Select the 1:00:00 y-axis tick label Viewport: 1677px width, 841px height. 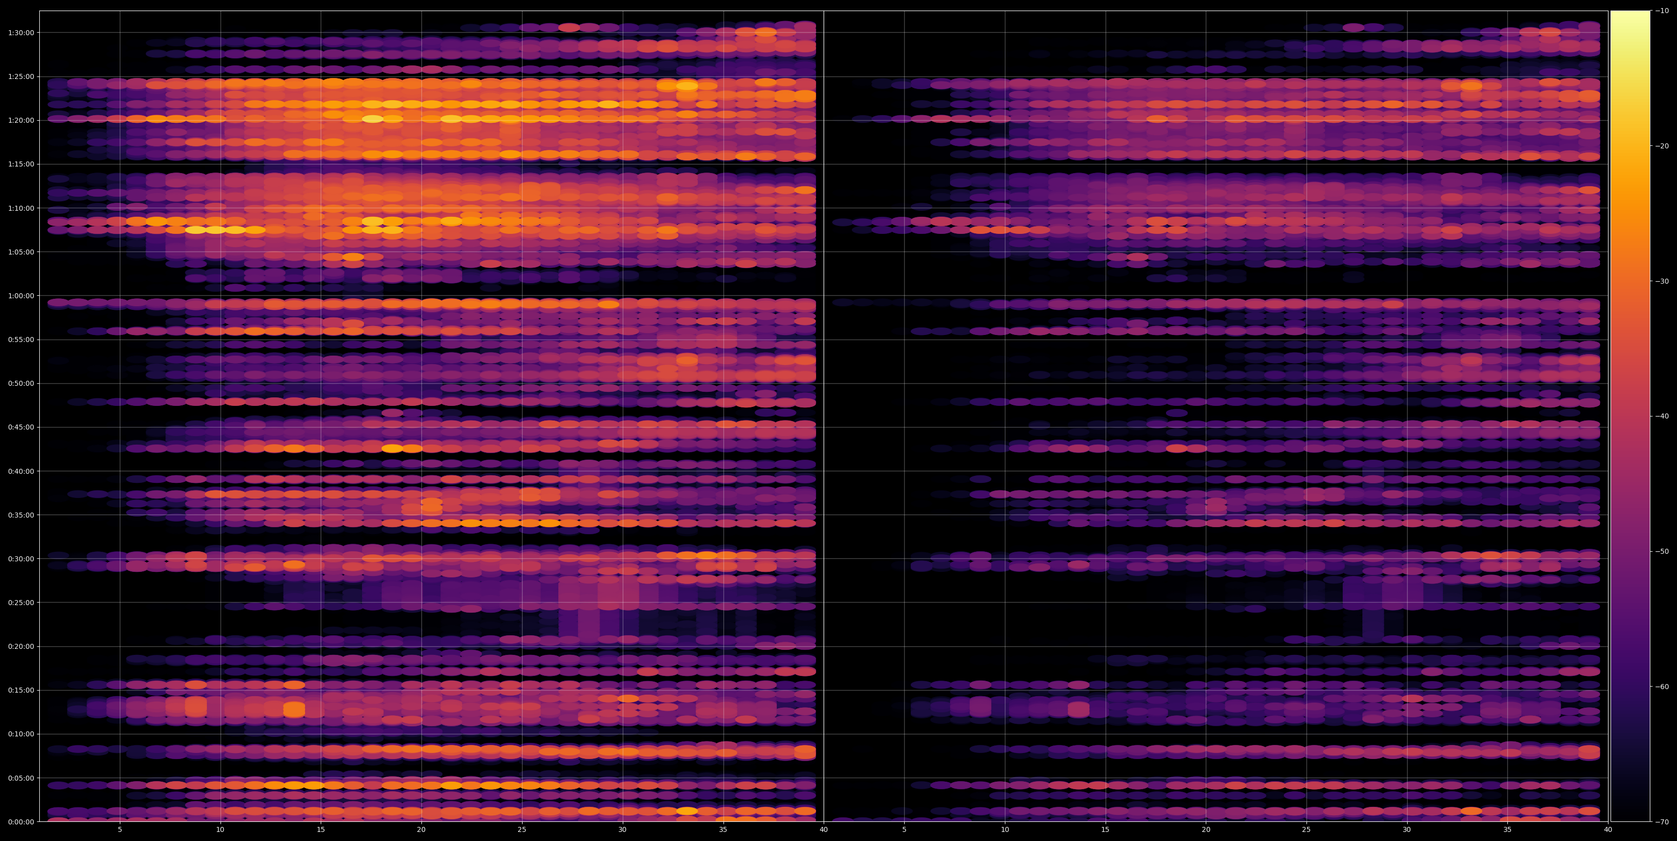21,295
